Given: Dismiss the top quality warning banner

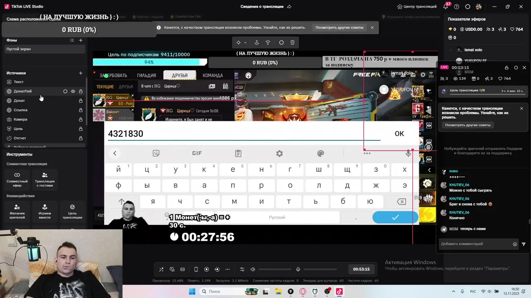Looking at the screenshot, I should pyautogui.click(x=372, y=28).
